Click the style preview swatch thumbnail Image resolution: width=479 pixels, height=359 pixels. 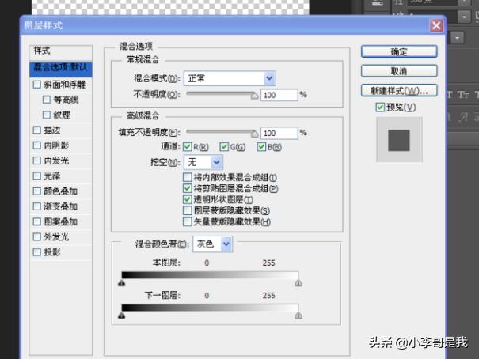click(400, 141)
